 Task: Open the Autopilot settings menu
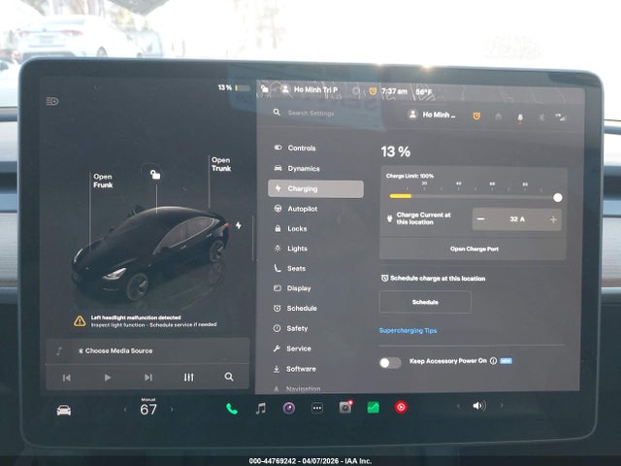click(295, 209)
